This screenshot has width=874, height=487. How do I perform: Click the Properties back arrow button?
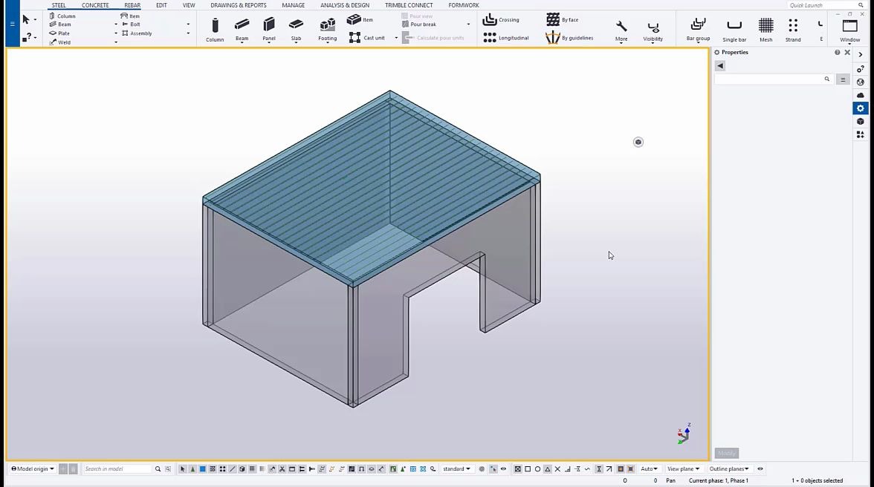click(x=720, y=65)
